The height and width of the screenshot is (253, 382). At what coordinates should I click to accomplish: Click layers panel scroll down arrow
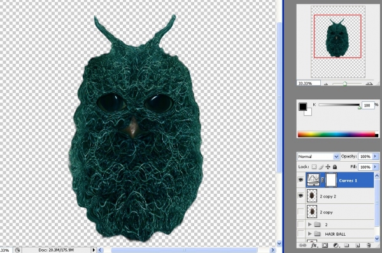(x=377, y=238)
